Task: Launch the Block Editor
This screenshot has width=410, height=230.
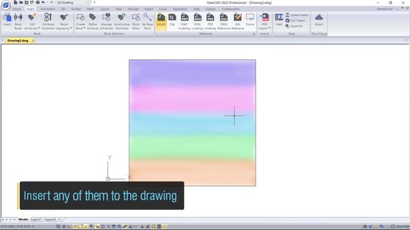Action: coord(136,21)
